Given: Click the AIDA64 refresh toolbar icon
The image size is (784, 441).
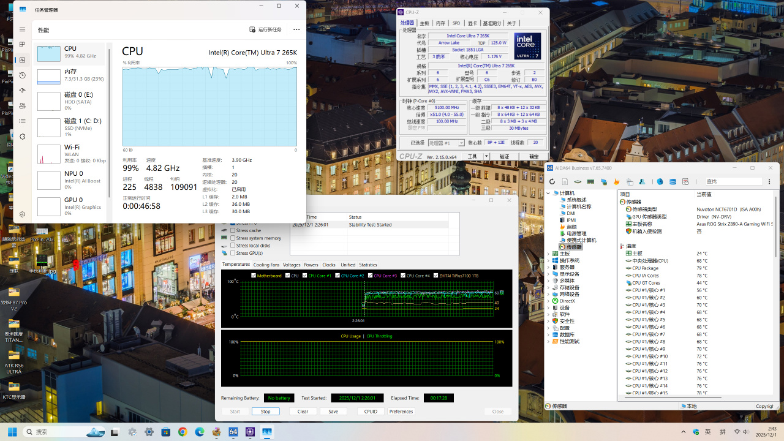Looking at the screenshot, I should tap(552, 182).
